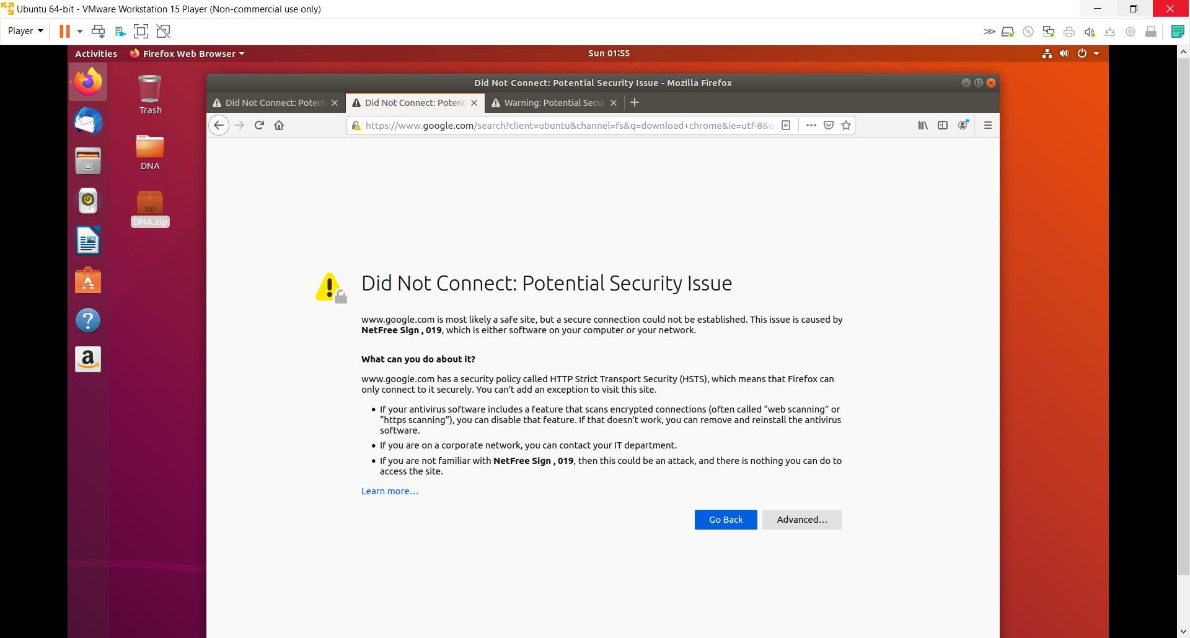Open the Ubuntu system power menu arrow
Viewport: 1190px width, 638px height.
pos(1096,54)
